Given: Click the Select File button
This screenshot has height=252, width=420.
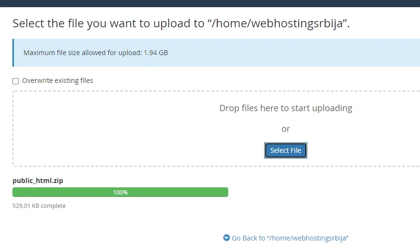Looking at the screenshot, I should (286, 150).
